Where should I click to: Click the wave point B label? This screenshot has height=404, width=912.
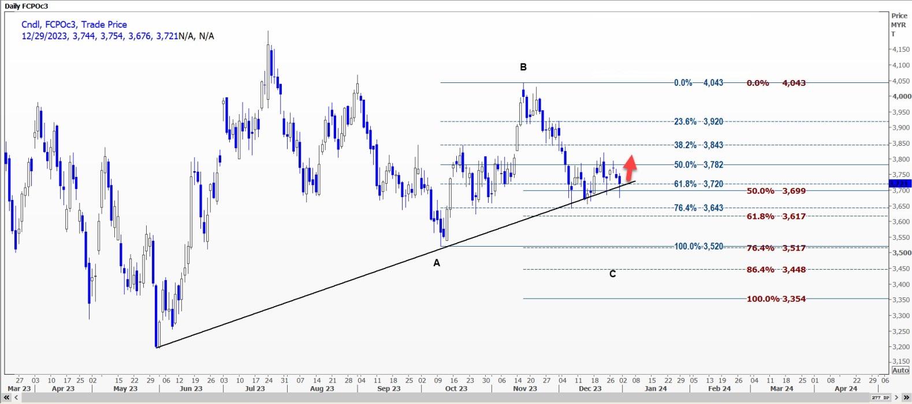pos(523,67)
